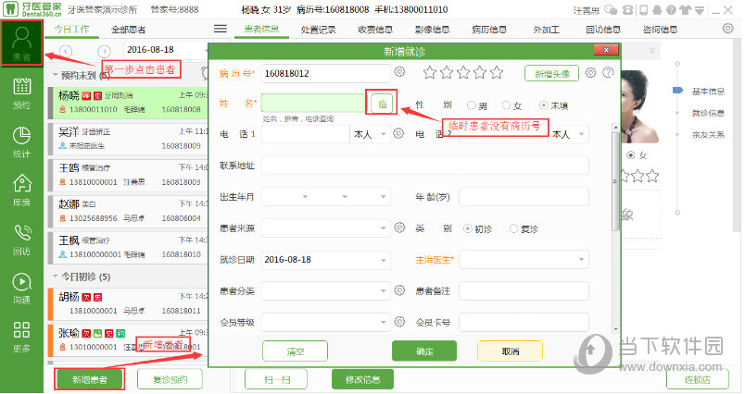Select the 男 gender radio button
The image size is (745, 394).
click(x=472, y=105)
